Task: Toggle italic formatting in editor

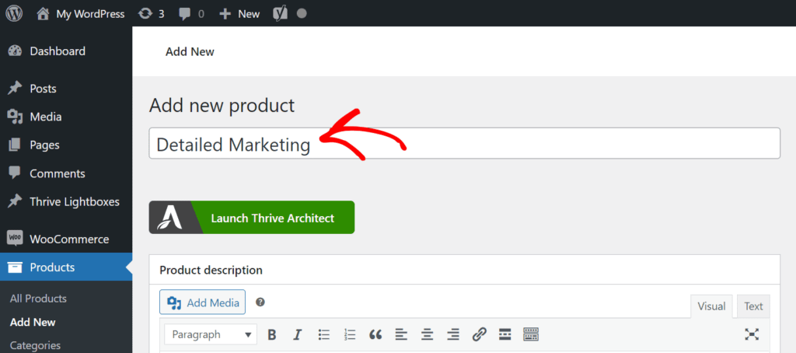Action: point(297,334)
